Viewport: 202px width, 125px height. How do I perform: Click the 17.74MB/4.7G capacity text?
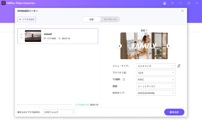(x=82, y=105)
